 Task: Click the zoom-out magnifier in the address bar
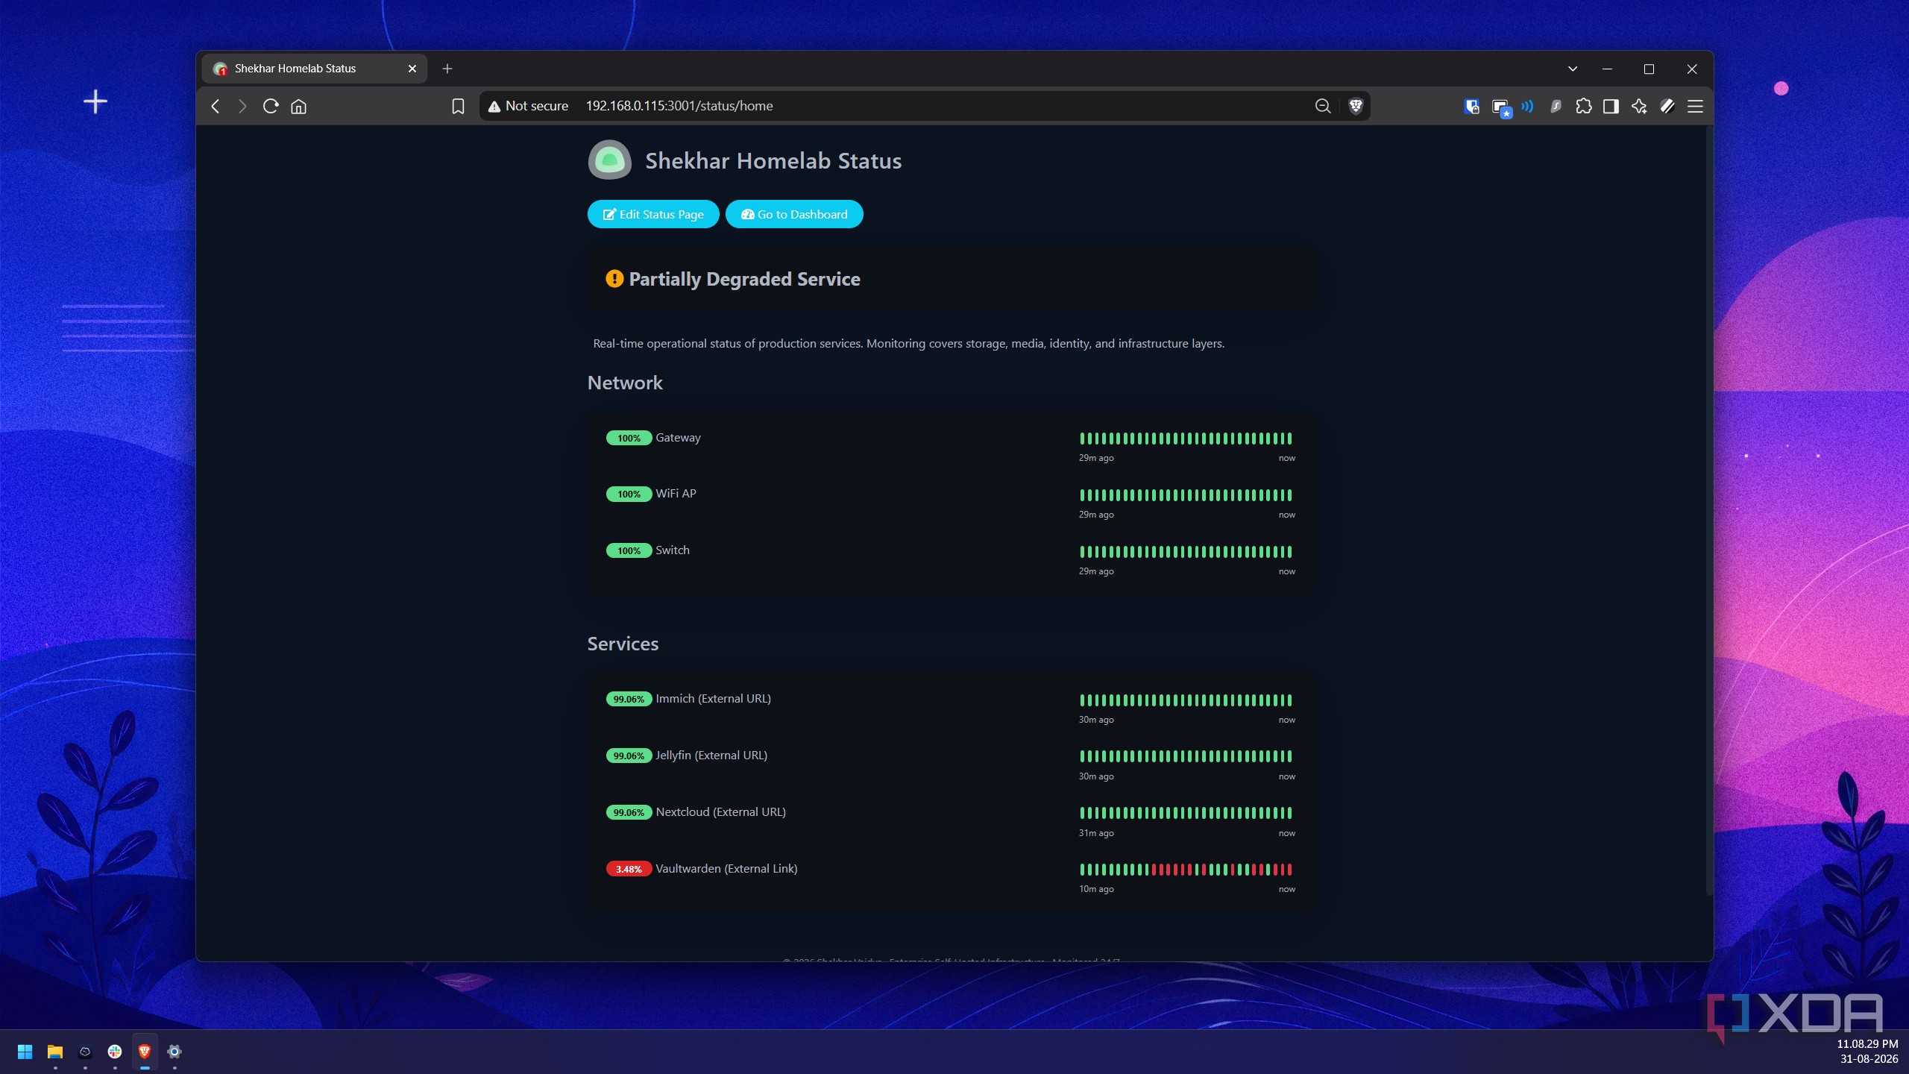(x=1323, y=106)
